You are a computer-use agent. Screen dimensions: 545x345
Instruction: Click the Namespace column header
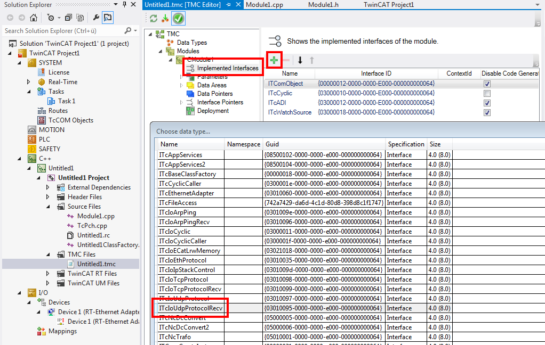[x=243, y=144]
